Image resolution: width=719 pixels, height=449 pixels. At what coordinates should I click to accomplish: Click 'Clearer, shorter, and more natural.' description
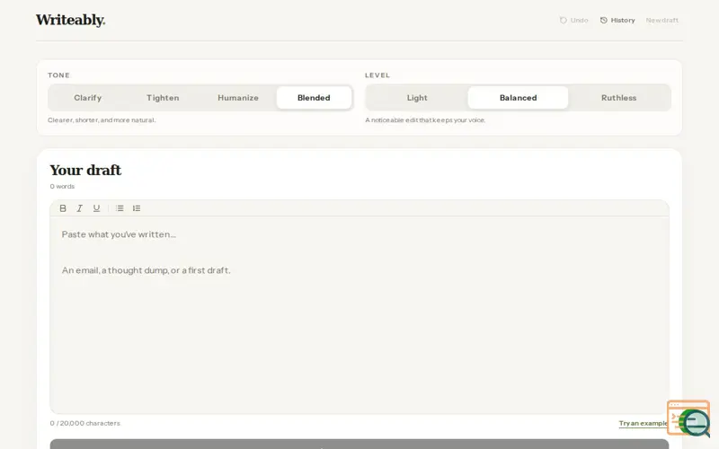pos(102,120)
